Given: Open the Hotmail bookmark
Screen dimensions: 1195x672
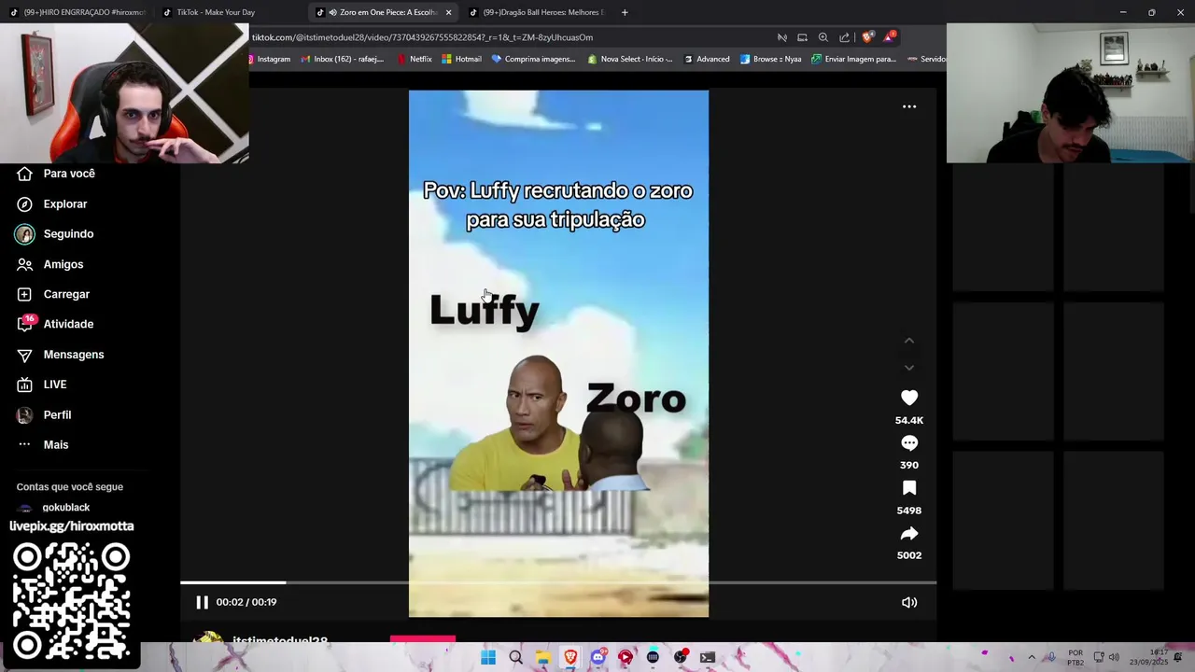Looking at the screenshot, I should tap(462, 59).
